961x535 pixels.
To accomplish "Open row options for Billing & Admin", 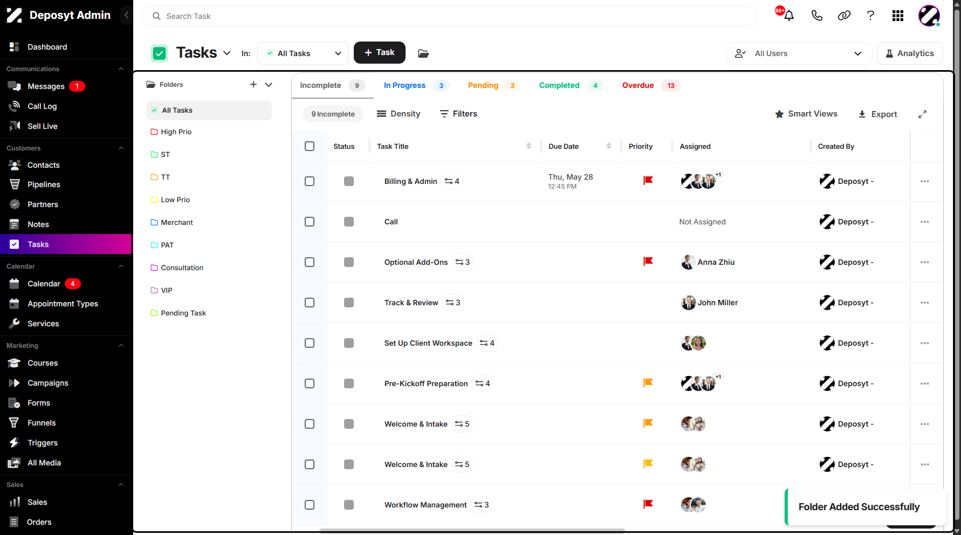I will 925,181.
